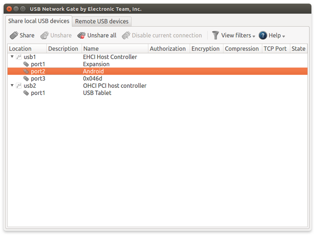Collapse the usb1 tree node

12,57
